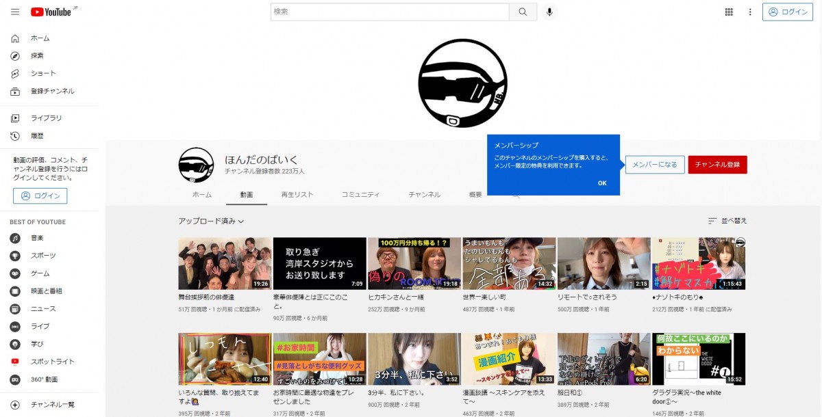Click the title 服日和①
This screenshot has height=417, width=822.
pos(570,393)
